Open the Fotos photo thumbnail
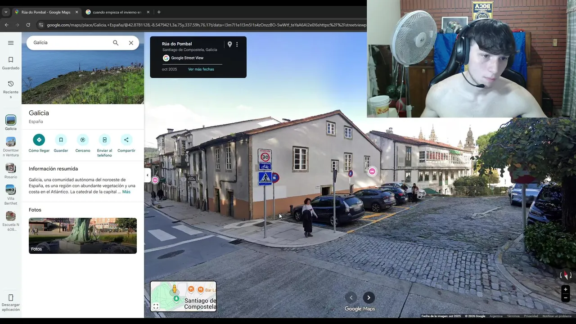The image size is (576, 324). [x=83, y=236]
